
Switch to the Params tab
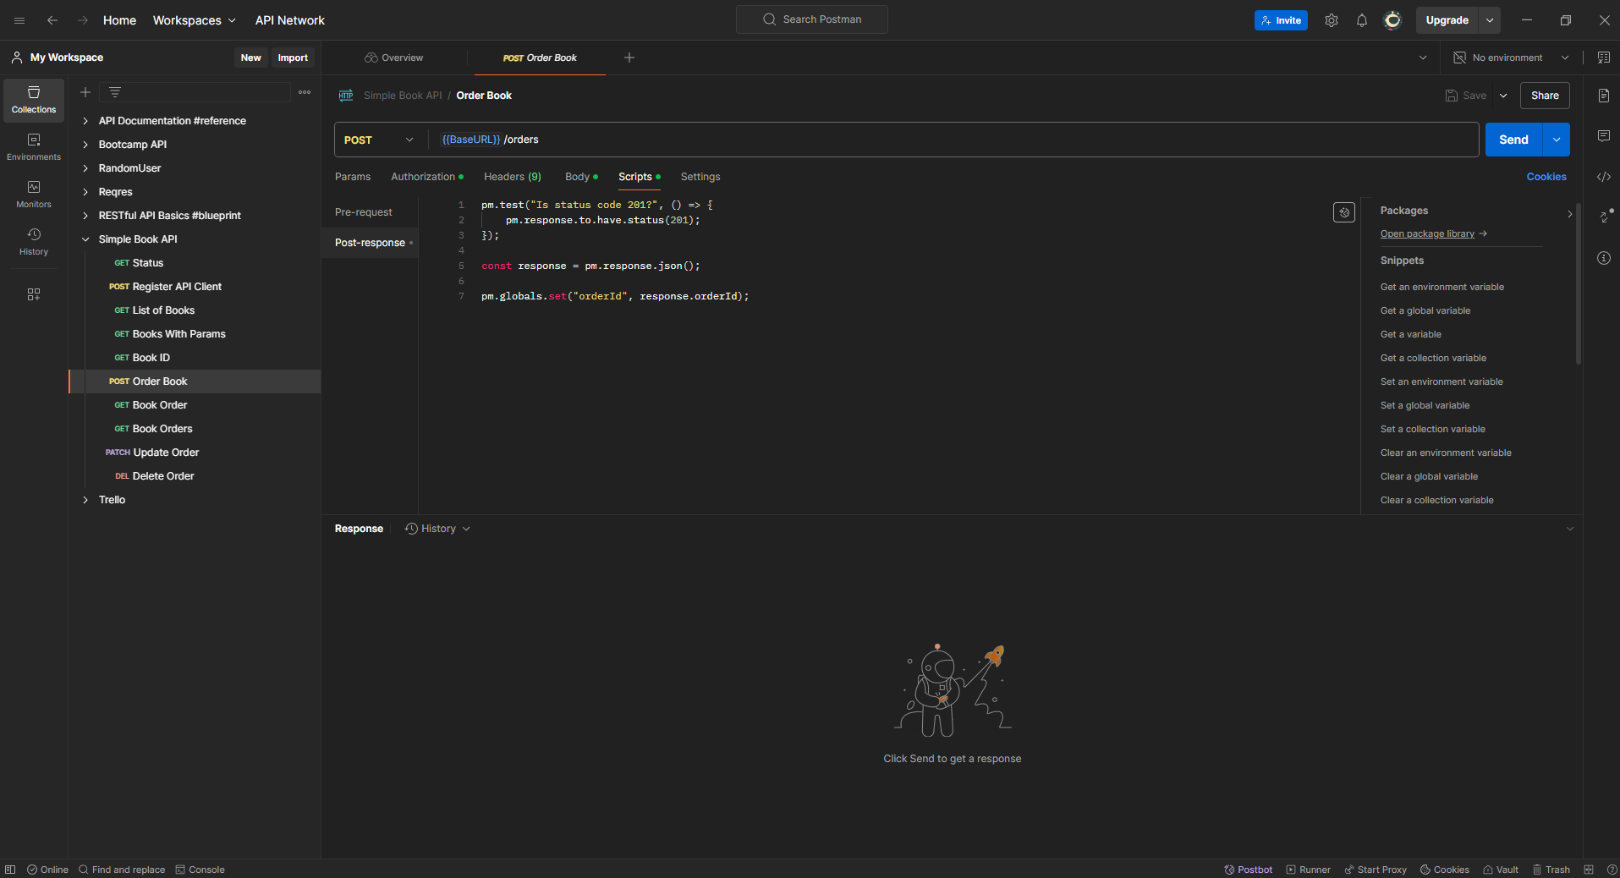point(353,177)
